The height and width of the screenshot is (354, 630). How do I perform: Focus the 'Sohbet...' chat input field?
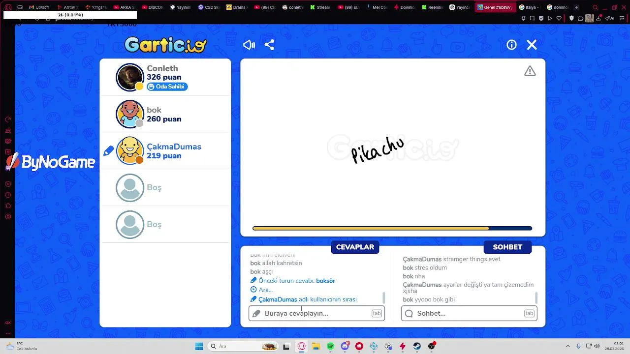469,313
